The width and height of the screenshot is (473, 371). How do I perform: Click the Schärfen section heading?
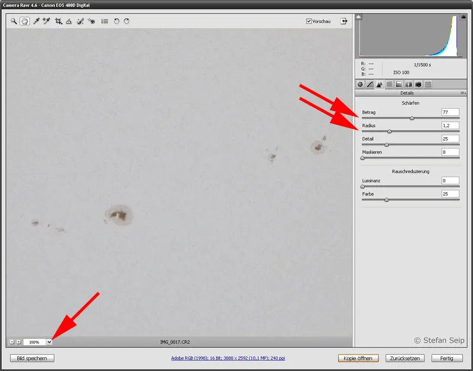point(410,103)
